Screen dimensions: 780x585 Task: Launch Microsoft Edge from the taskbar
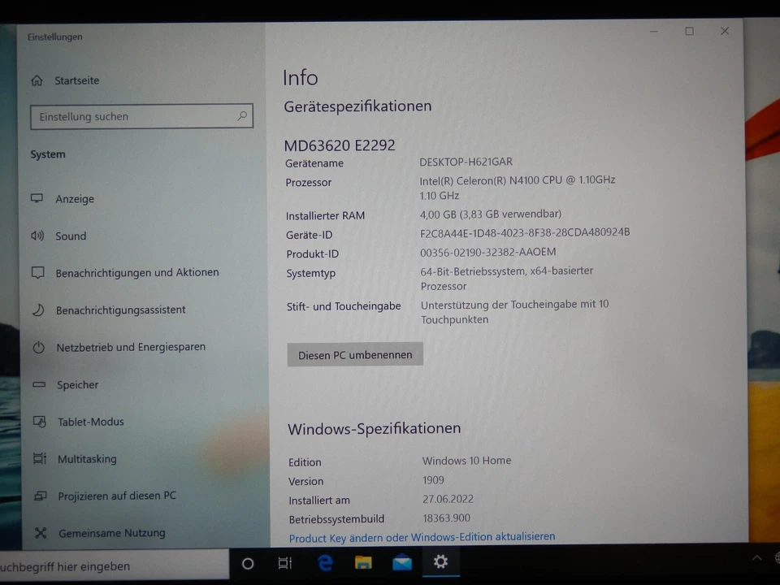pos(324,562)
